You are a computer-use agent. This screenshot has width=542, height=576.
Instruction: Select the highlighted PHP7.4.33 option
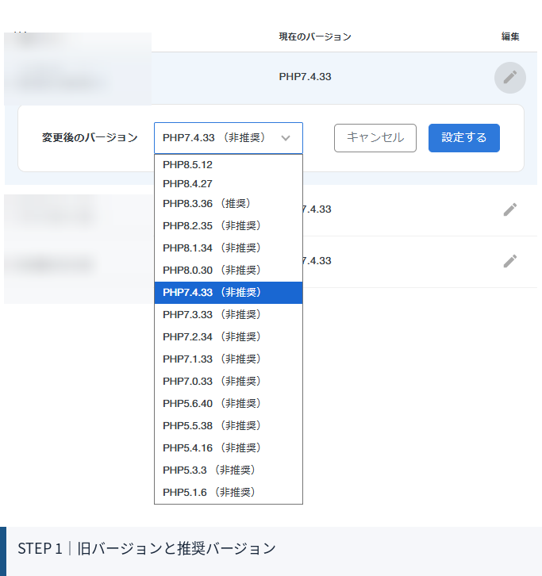[x=229, y=293]
